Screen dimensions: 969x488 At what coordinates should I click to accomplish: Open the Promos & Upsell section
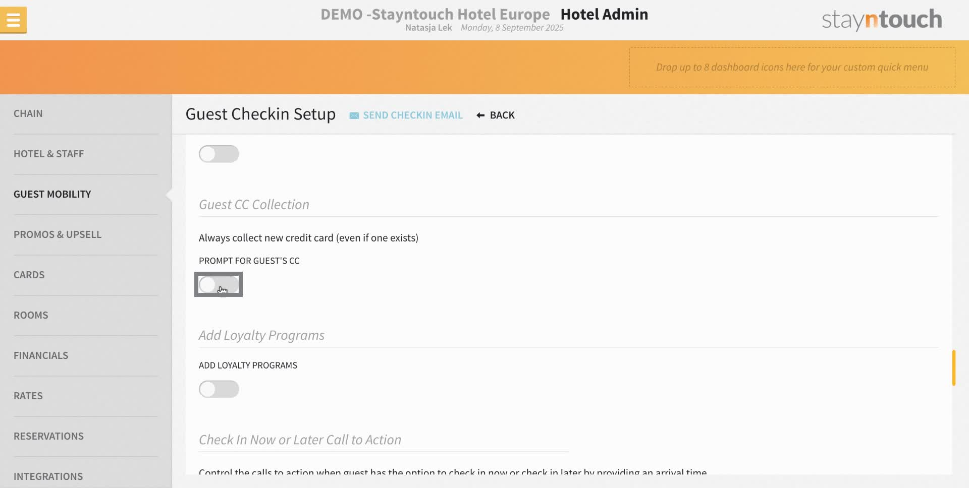(x=58, y=234)
